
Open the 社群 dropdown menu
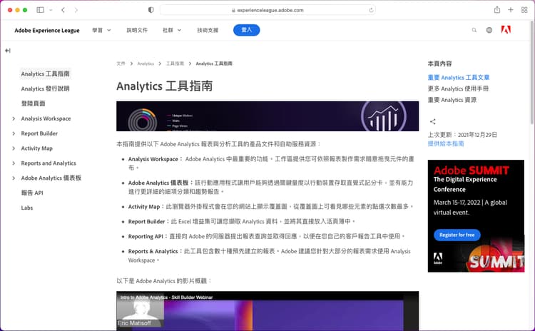pos(172,30)
